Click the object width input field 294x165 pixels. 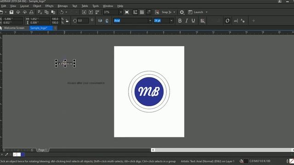click(x=40, y=19)
